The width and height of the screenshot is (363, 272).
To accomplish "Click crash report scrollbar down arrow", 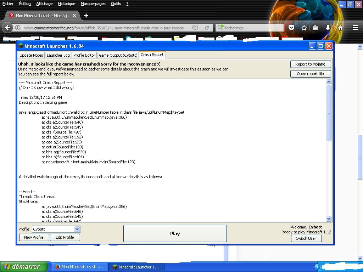I will pyautogui.click(x=329, y=219).
